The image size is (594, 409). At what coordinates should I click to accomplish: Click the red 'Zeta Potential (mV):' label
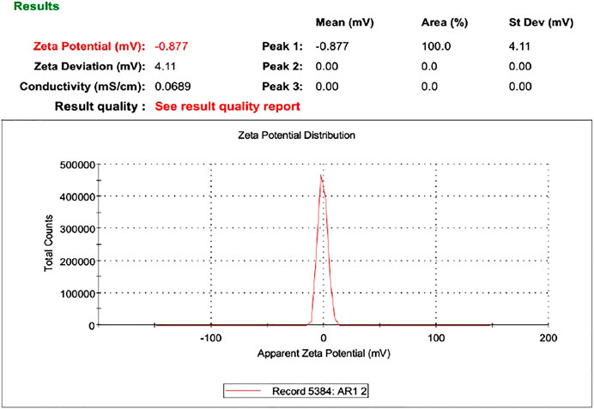point(89,46)
